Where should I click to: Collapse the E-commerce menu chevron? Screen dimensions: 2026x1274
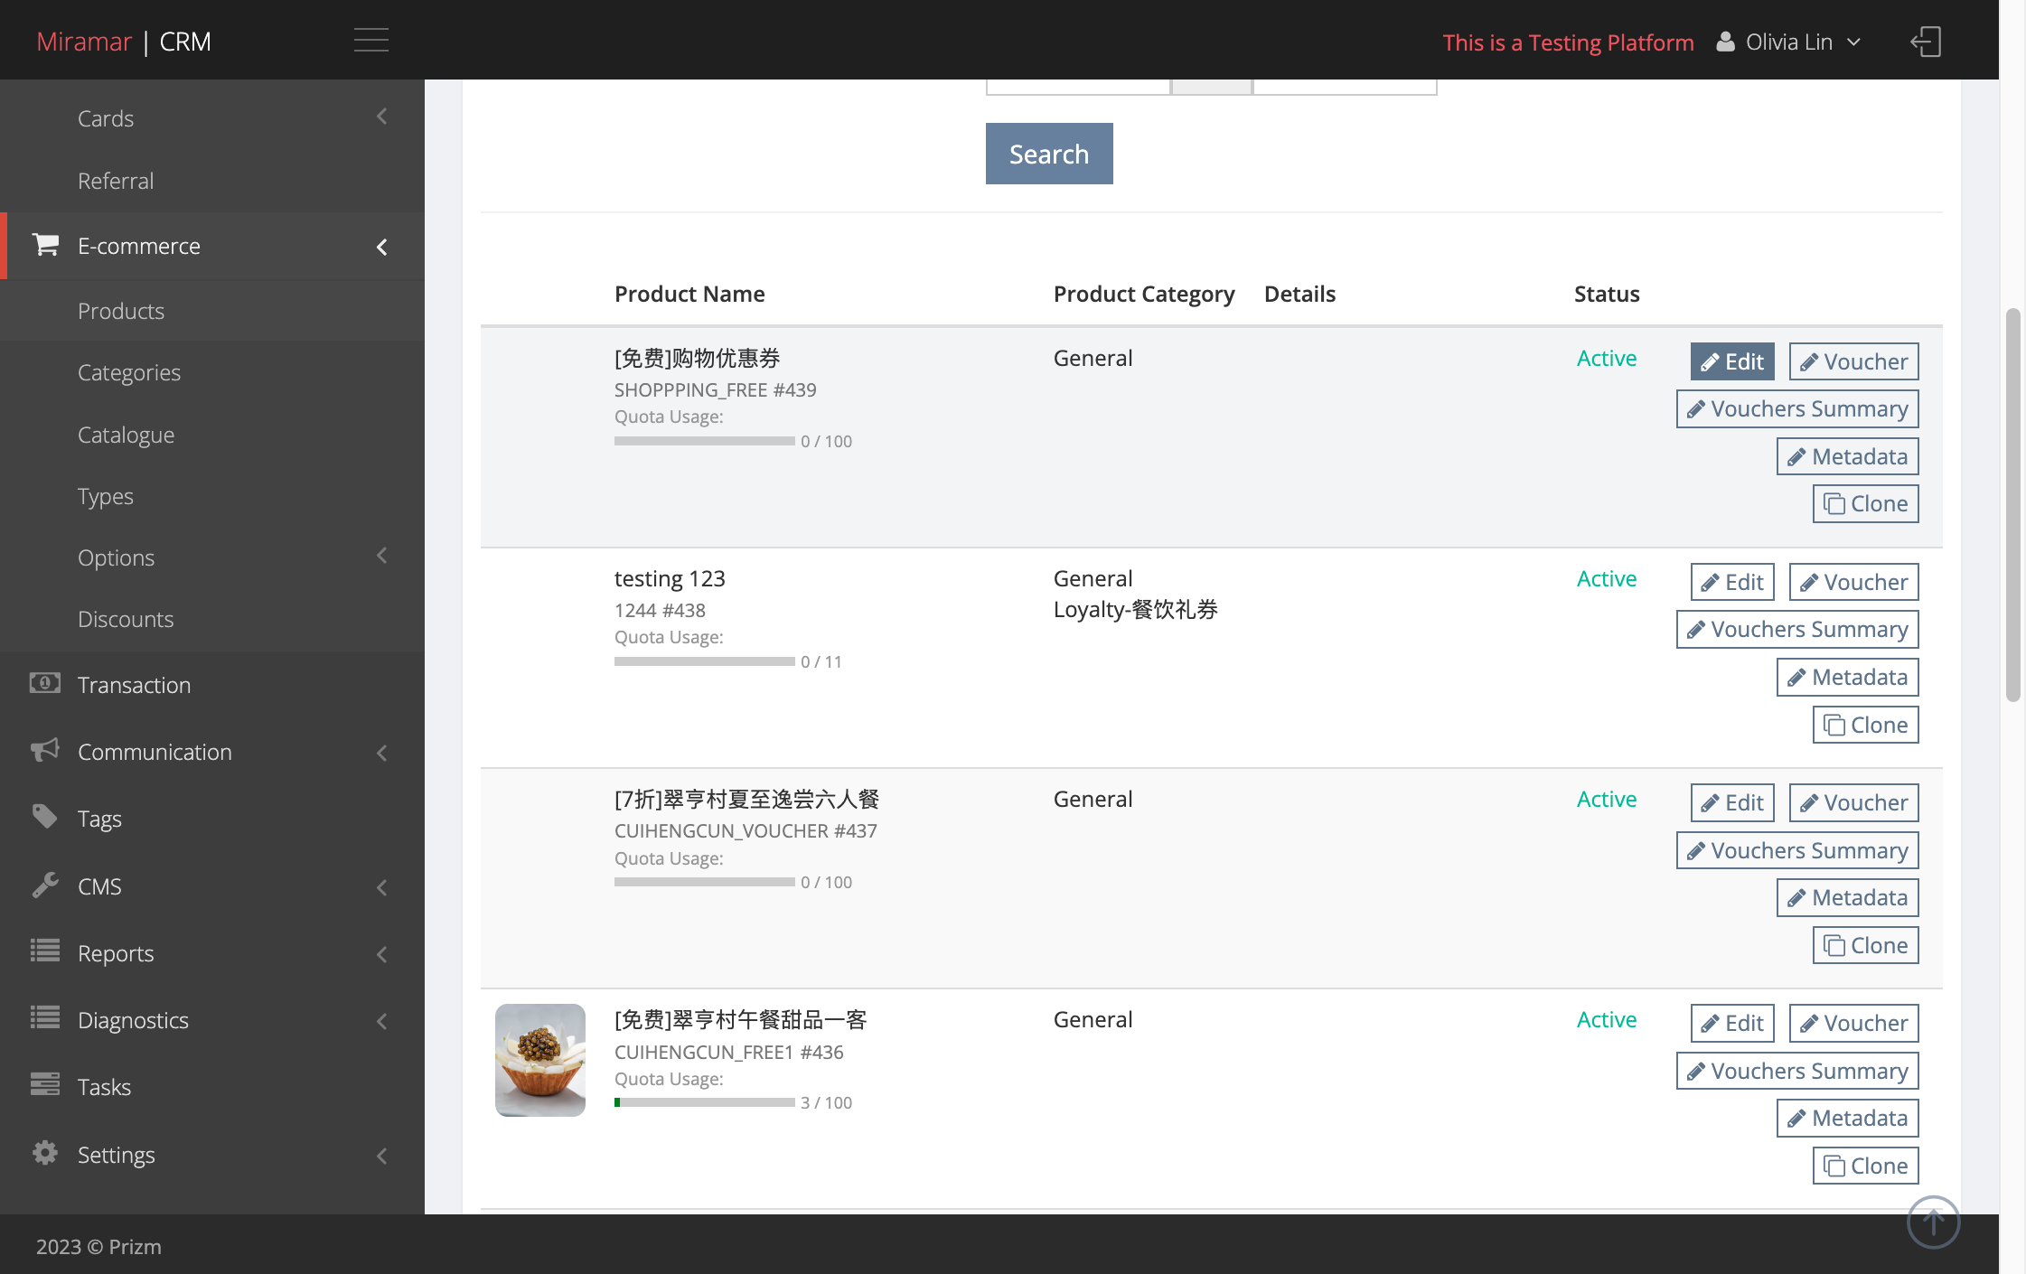pyautogui.click(x=382, y=247)
